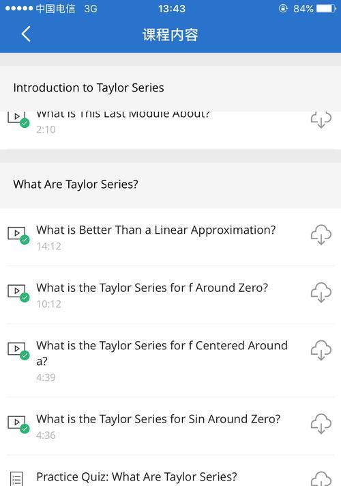Tap completed checkmark on f Around Zero video

[25, 297]
